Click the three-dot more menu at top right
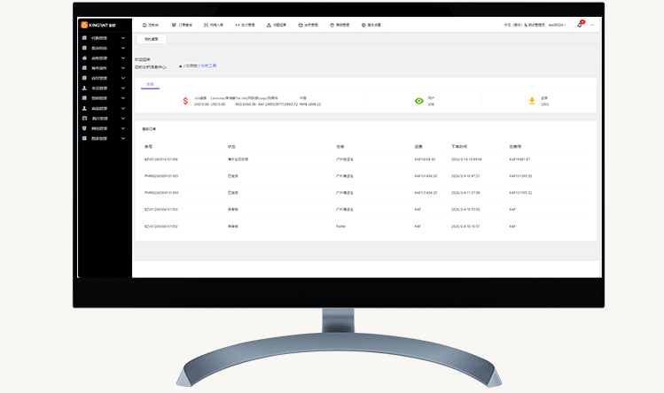 (x=592, y=25)
